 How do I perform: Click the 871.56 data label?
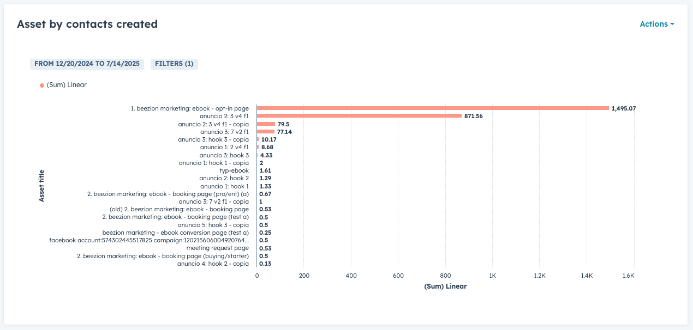(474, 116)
